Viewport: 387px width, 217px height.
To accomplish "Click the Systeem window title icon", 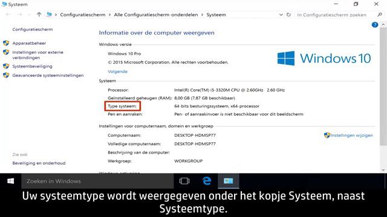I will 4,4.
